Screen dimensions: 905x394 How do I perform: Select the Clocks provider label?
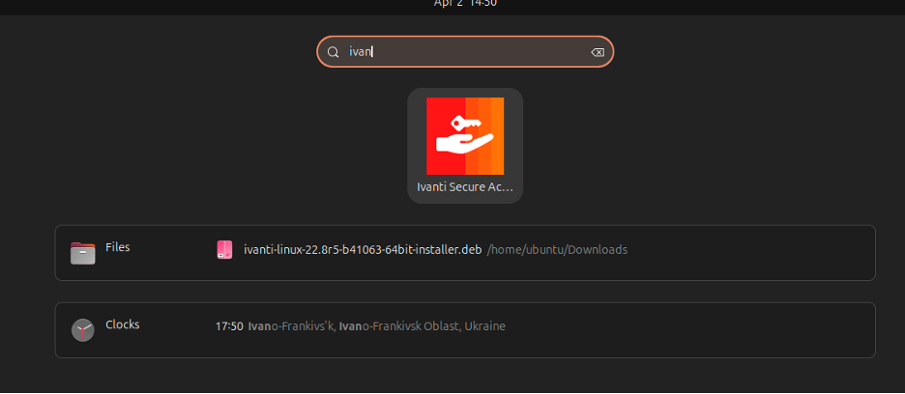coord(123,324)
